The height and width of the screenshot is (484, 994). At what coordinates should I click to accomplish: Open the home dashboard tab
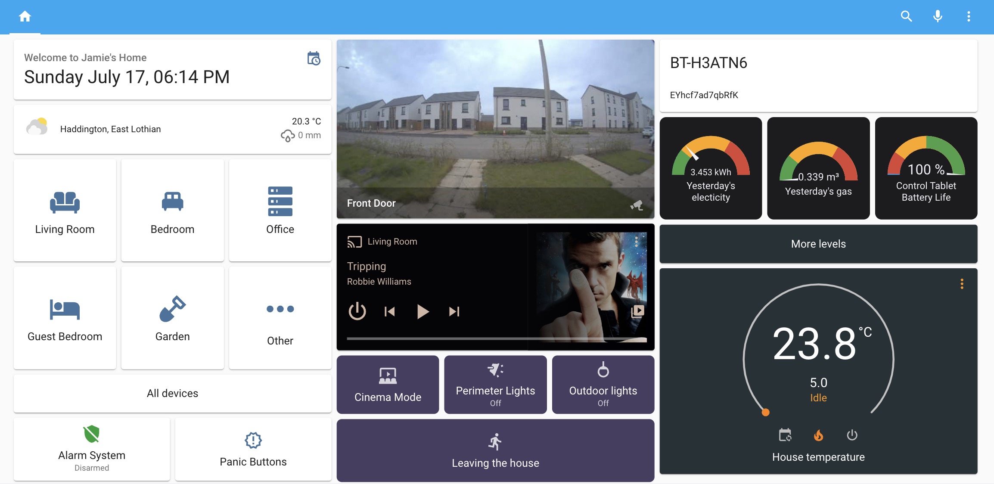coord(25,16)
